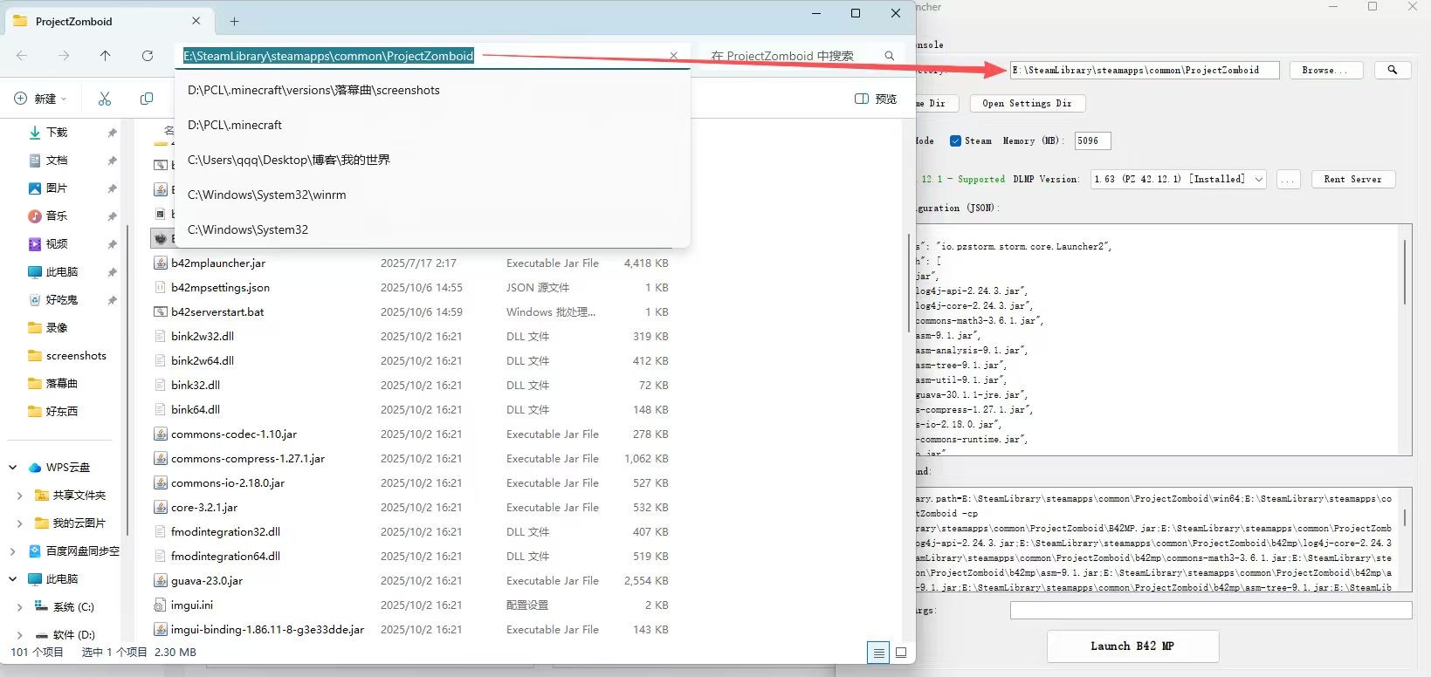Collapse the WPS云盘 tree node
The width and height of the screenshot is (1431, 677).
pos(13,468)
